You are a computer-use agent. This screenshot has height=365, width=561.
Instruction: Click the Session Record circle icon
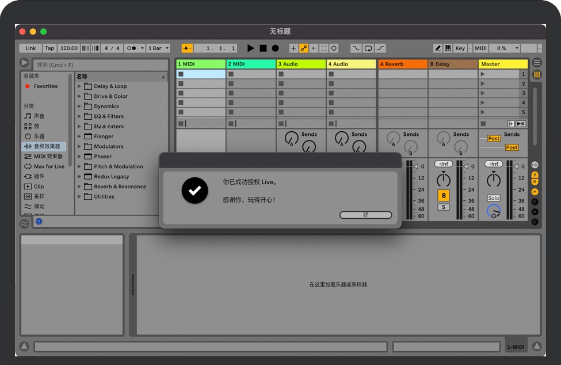pos(334,48)
